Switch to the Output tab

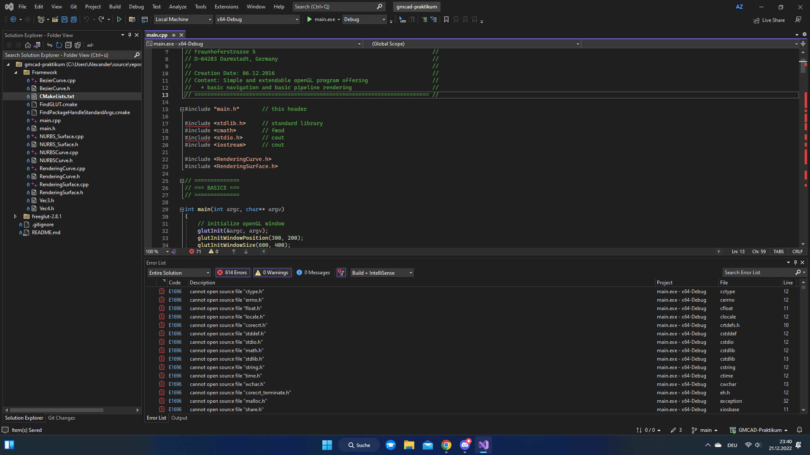[179, 418]
